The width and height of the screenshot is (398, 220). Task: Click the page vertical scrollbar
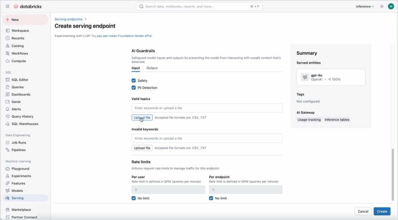(x=393, y=174)
